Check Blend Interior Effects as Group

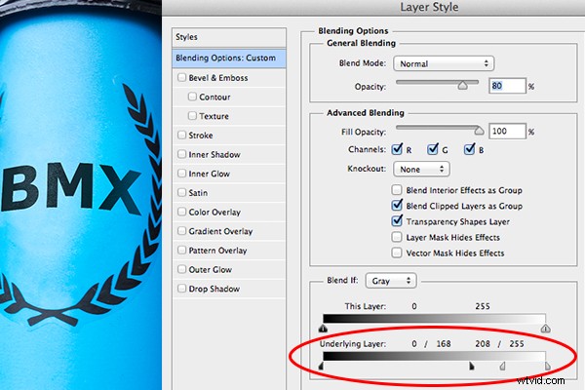pyautogui.click(x=397, y=189)
